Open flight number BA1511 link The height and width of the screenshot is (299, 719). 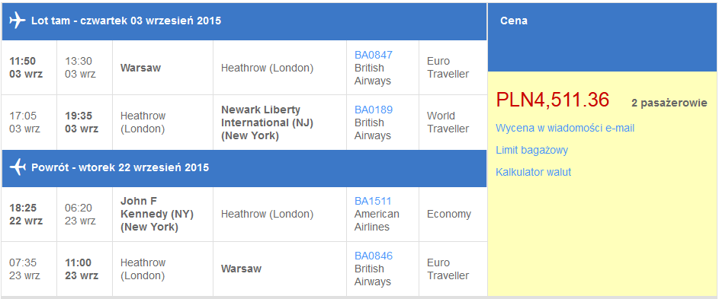(x=373, y=201)
